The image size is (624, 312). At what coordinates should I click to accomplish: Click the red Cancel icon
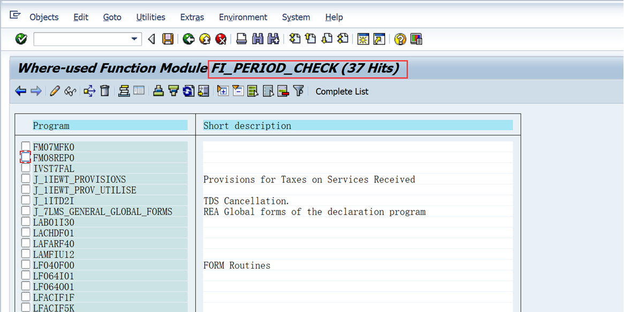pyautogui.click(x=221, y=39)
